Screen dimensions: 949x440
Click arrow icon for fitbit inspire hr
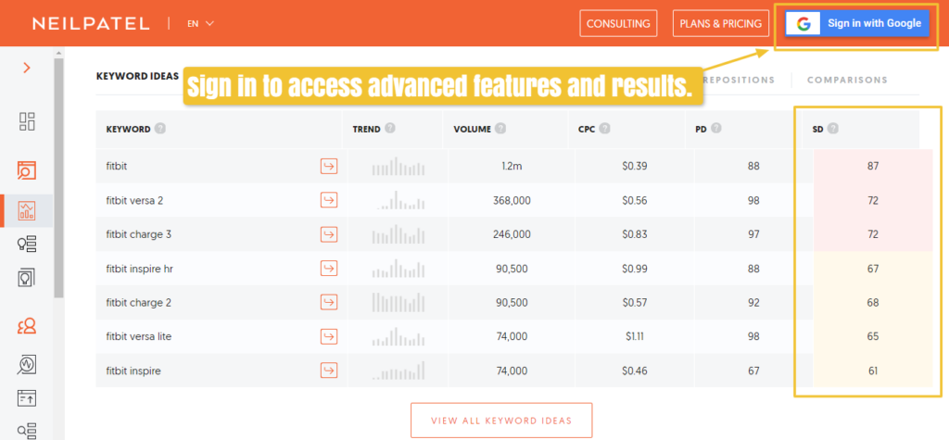pyautogui.click(x=328, y=269)
